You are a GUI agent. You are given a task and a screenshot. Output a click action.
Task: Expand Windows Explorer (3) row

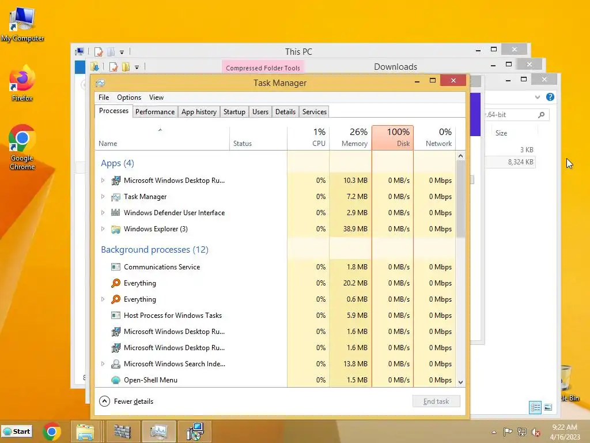[x=103, y=229]
